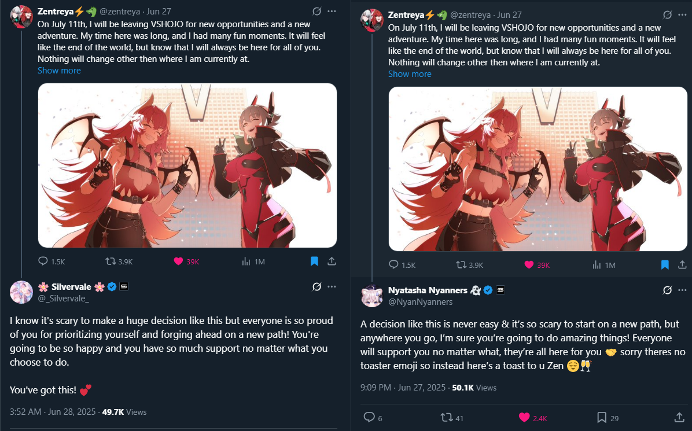Unlike Nyanners tweet showing 2.4K likes
Screen dimensions: 692x431
click(x=524, y=417)
